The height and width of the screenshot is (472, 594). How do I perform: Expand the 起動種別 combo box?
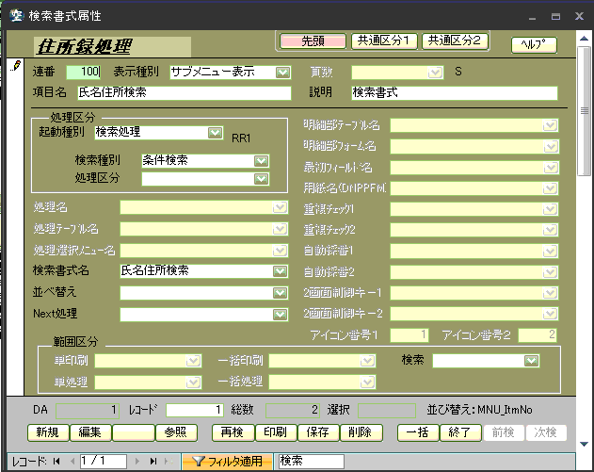[x=215, y=133]
